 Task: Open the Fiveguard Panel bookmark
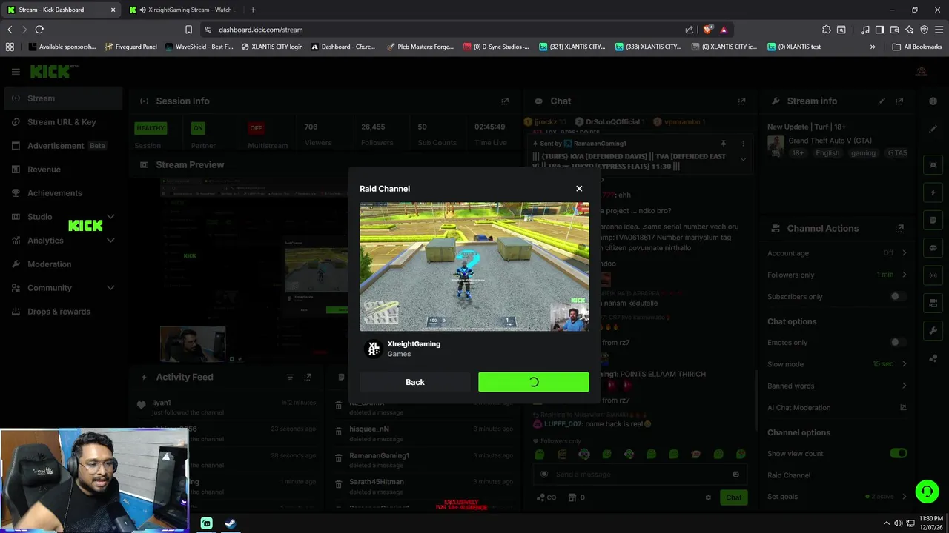[131, 47]
